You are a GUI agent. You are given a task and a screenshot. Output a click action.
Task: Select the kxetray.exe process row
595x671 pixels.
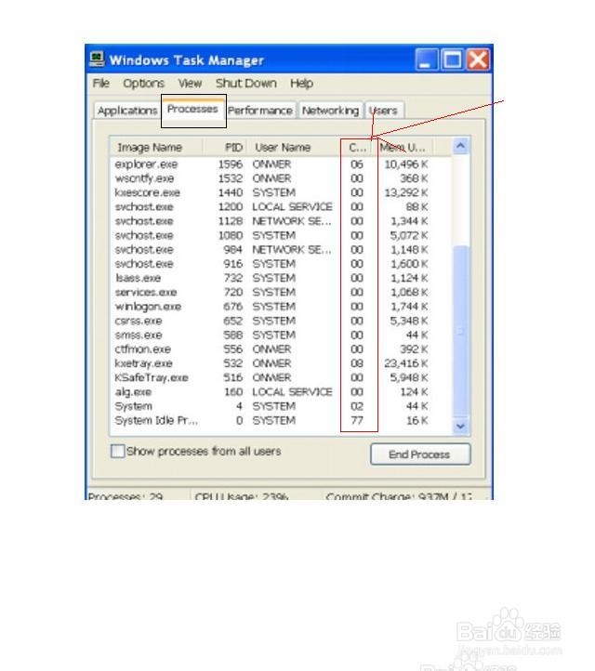[x=281, y=363]
